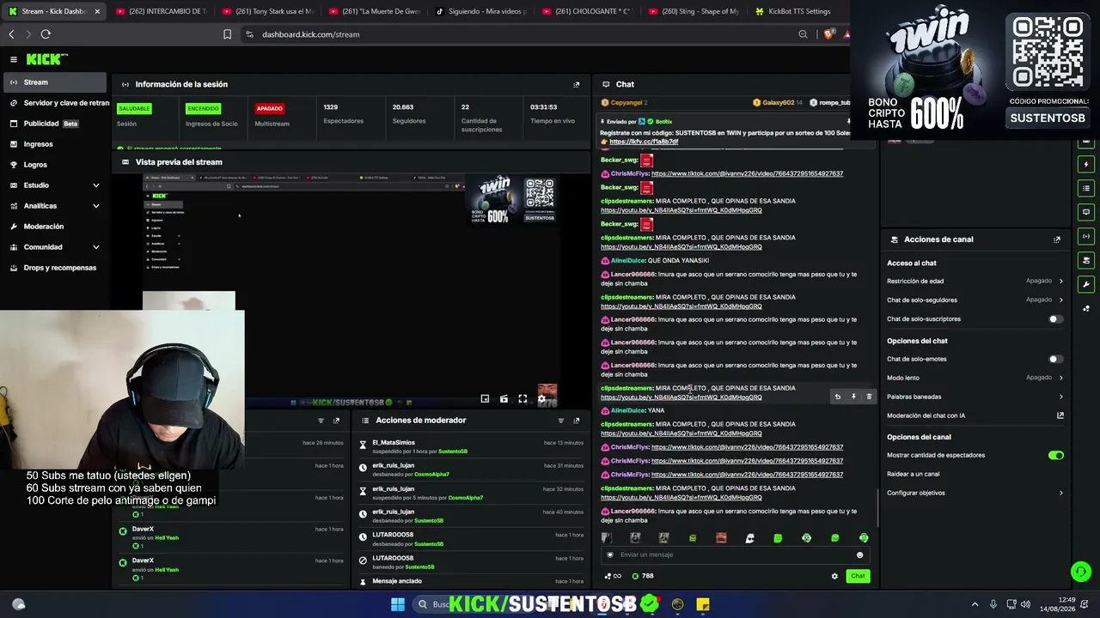The image size is (1100, 618).
Task: Pop out the activity feed panel
Action: [336, 421]
